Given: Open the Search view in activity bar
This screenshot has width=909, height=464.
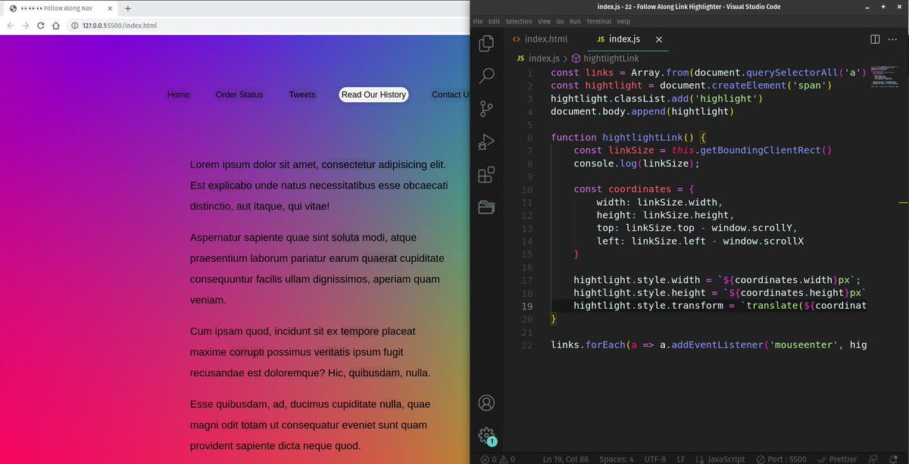Looking at the screenshot, I should (486, 76).
